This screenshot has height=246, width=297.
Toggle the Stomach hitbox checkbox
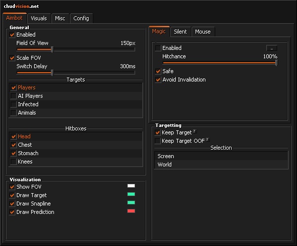click(x=14, y=153)
